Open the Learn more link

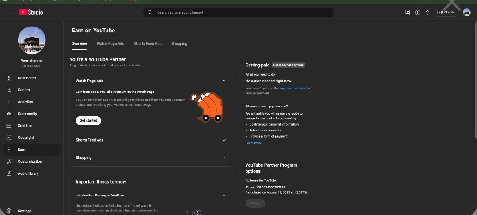pyautogui.click(x=254, y=143)
